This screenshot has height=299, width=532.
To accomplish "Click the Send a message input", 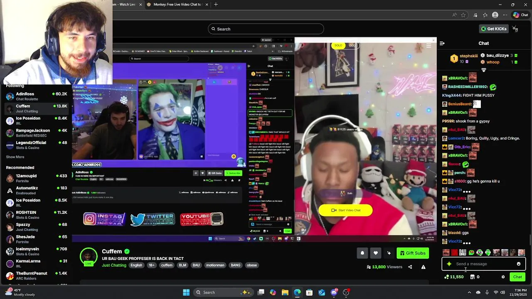I will (483, 264).
